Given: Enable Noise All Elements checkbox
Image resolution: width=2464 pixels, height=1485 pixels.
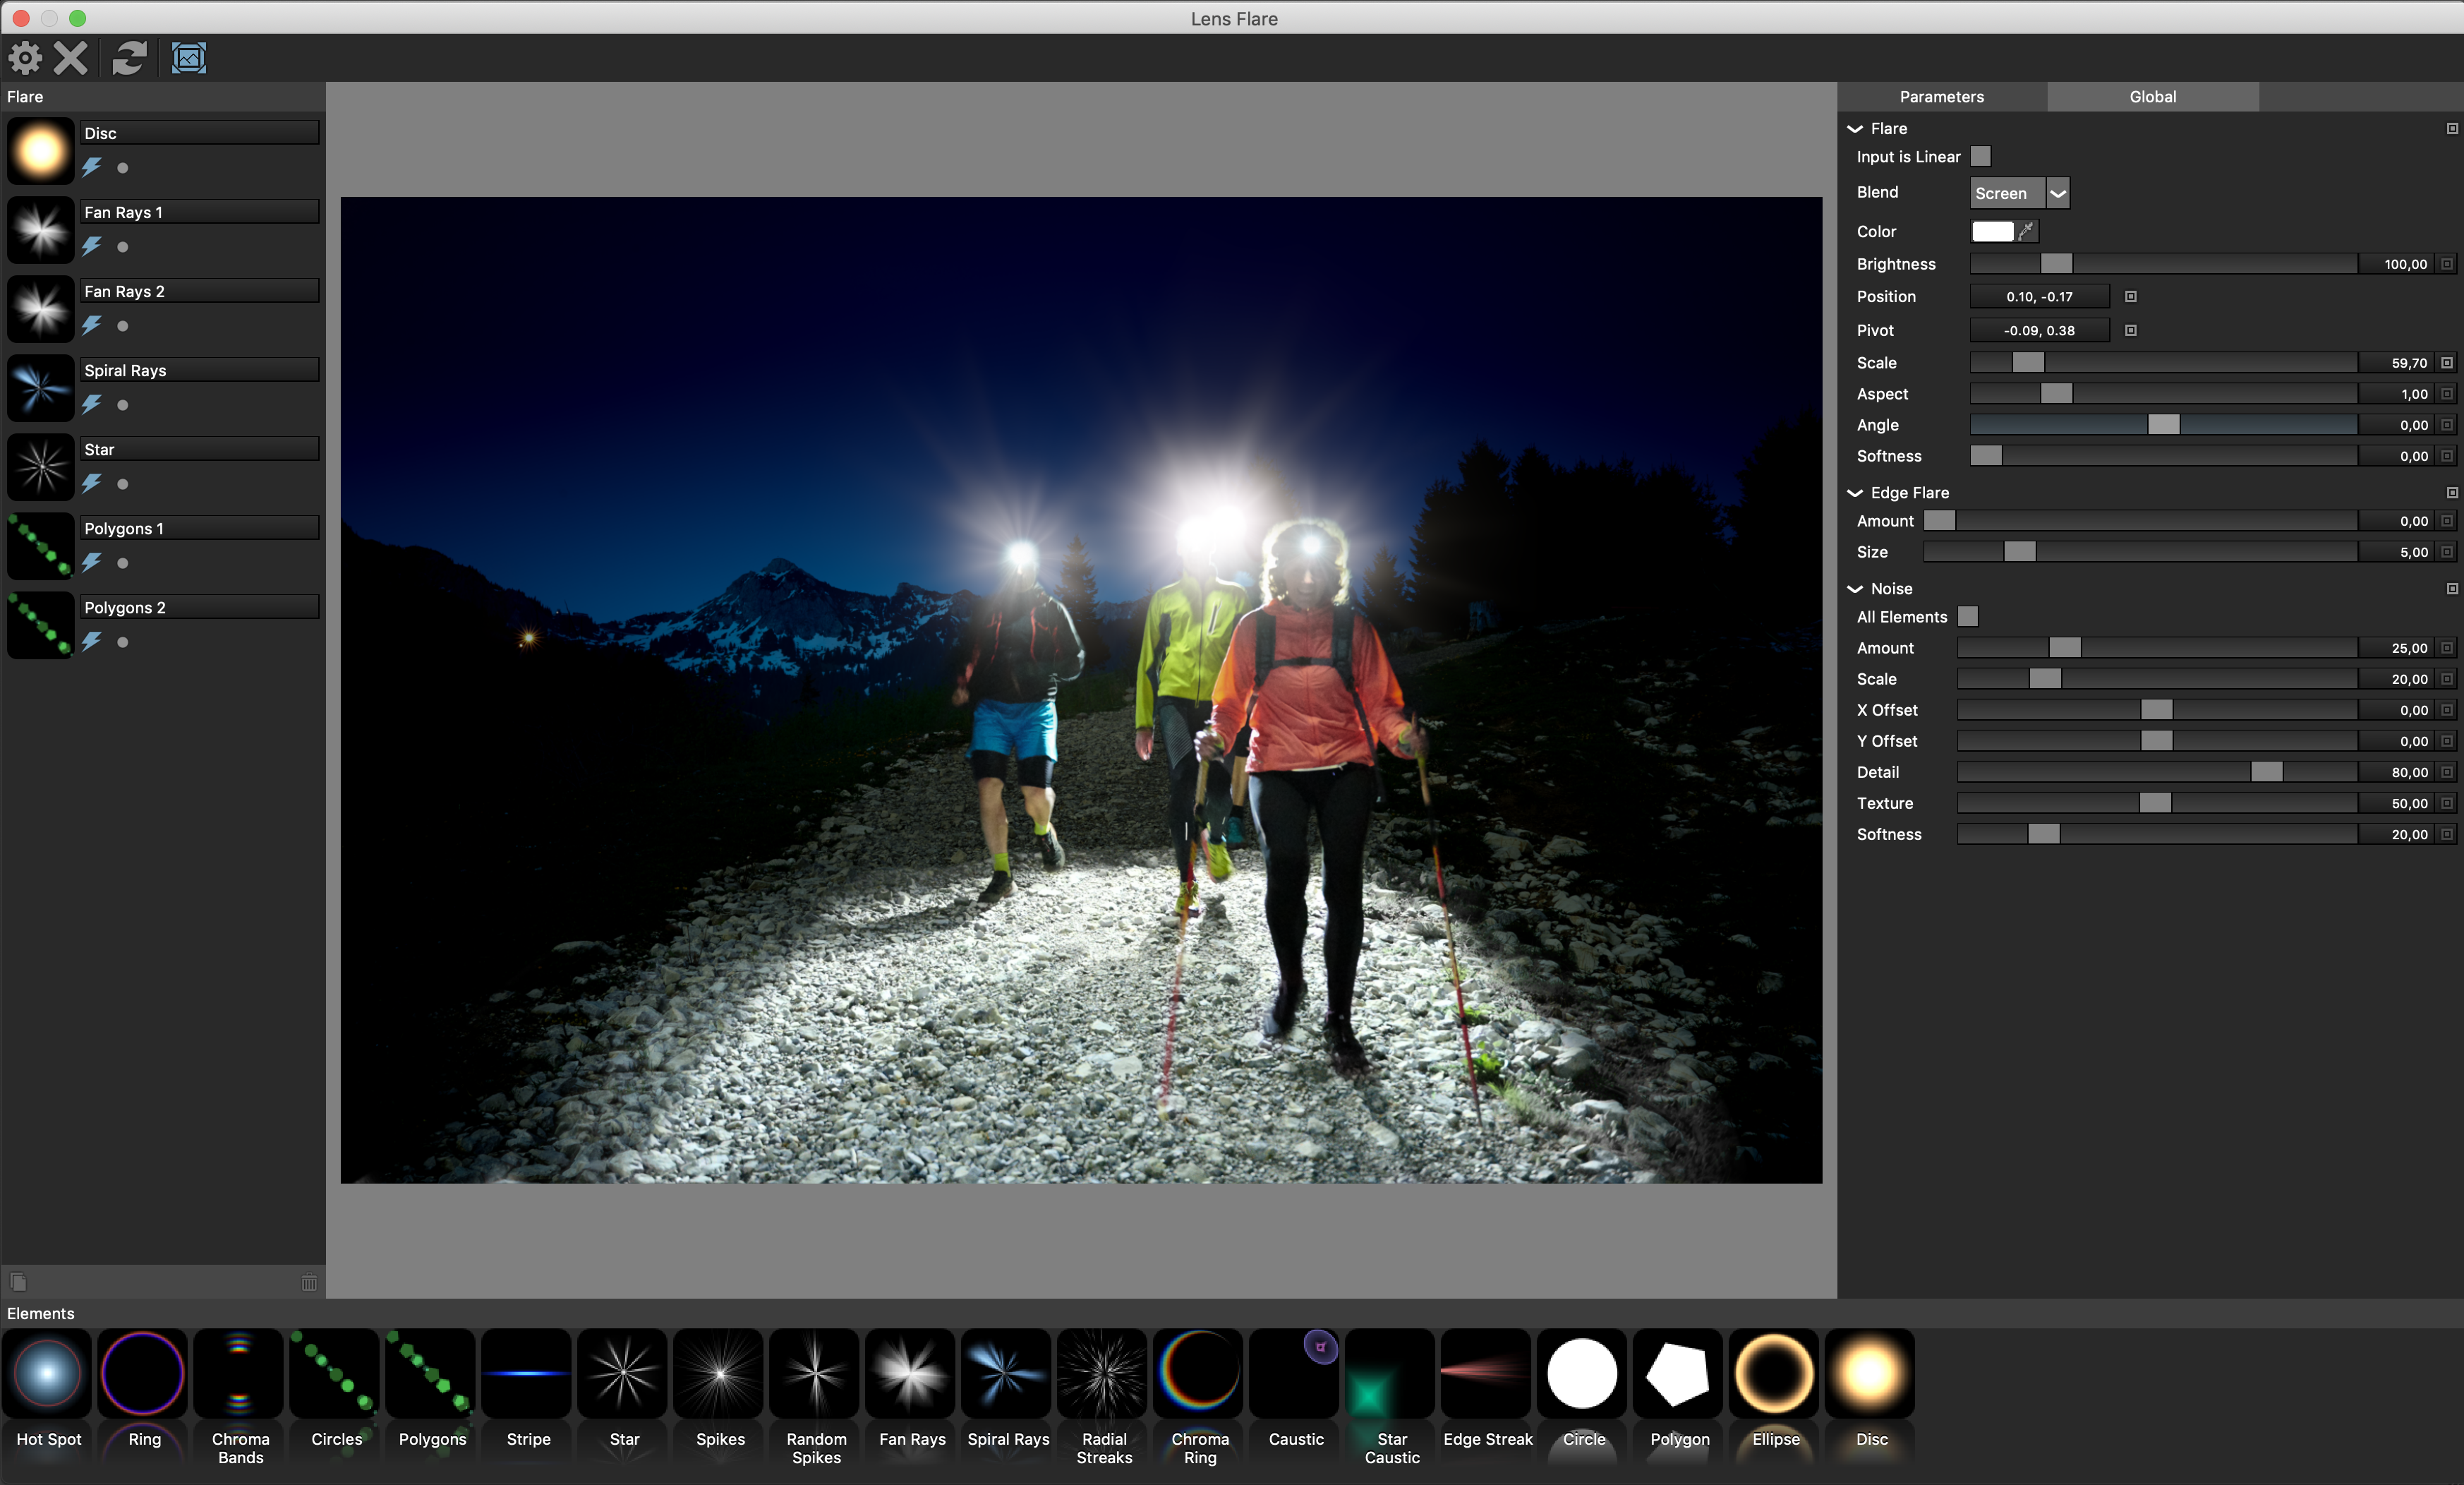Looking at the screenshot, I should point(1968,617).
